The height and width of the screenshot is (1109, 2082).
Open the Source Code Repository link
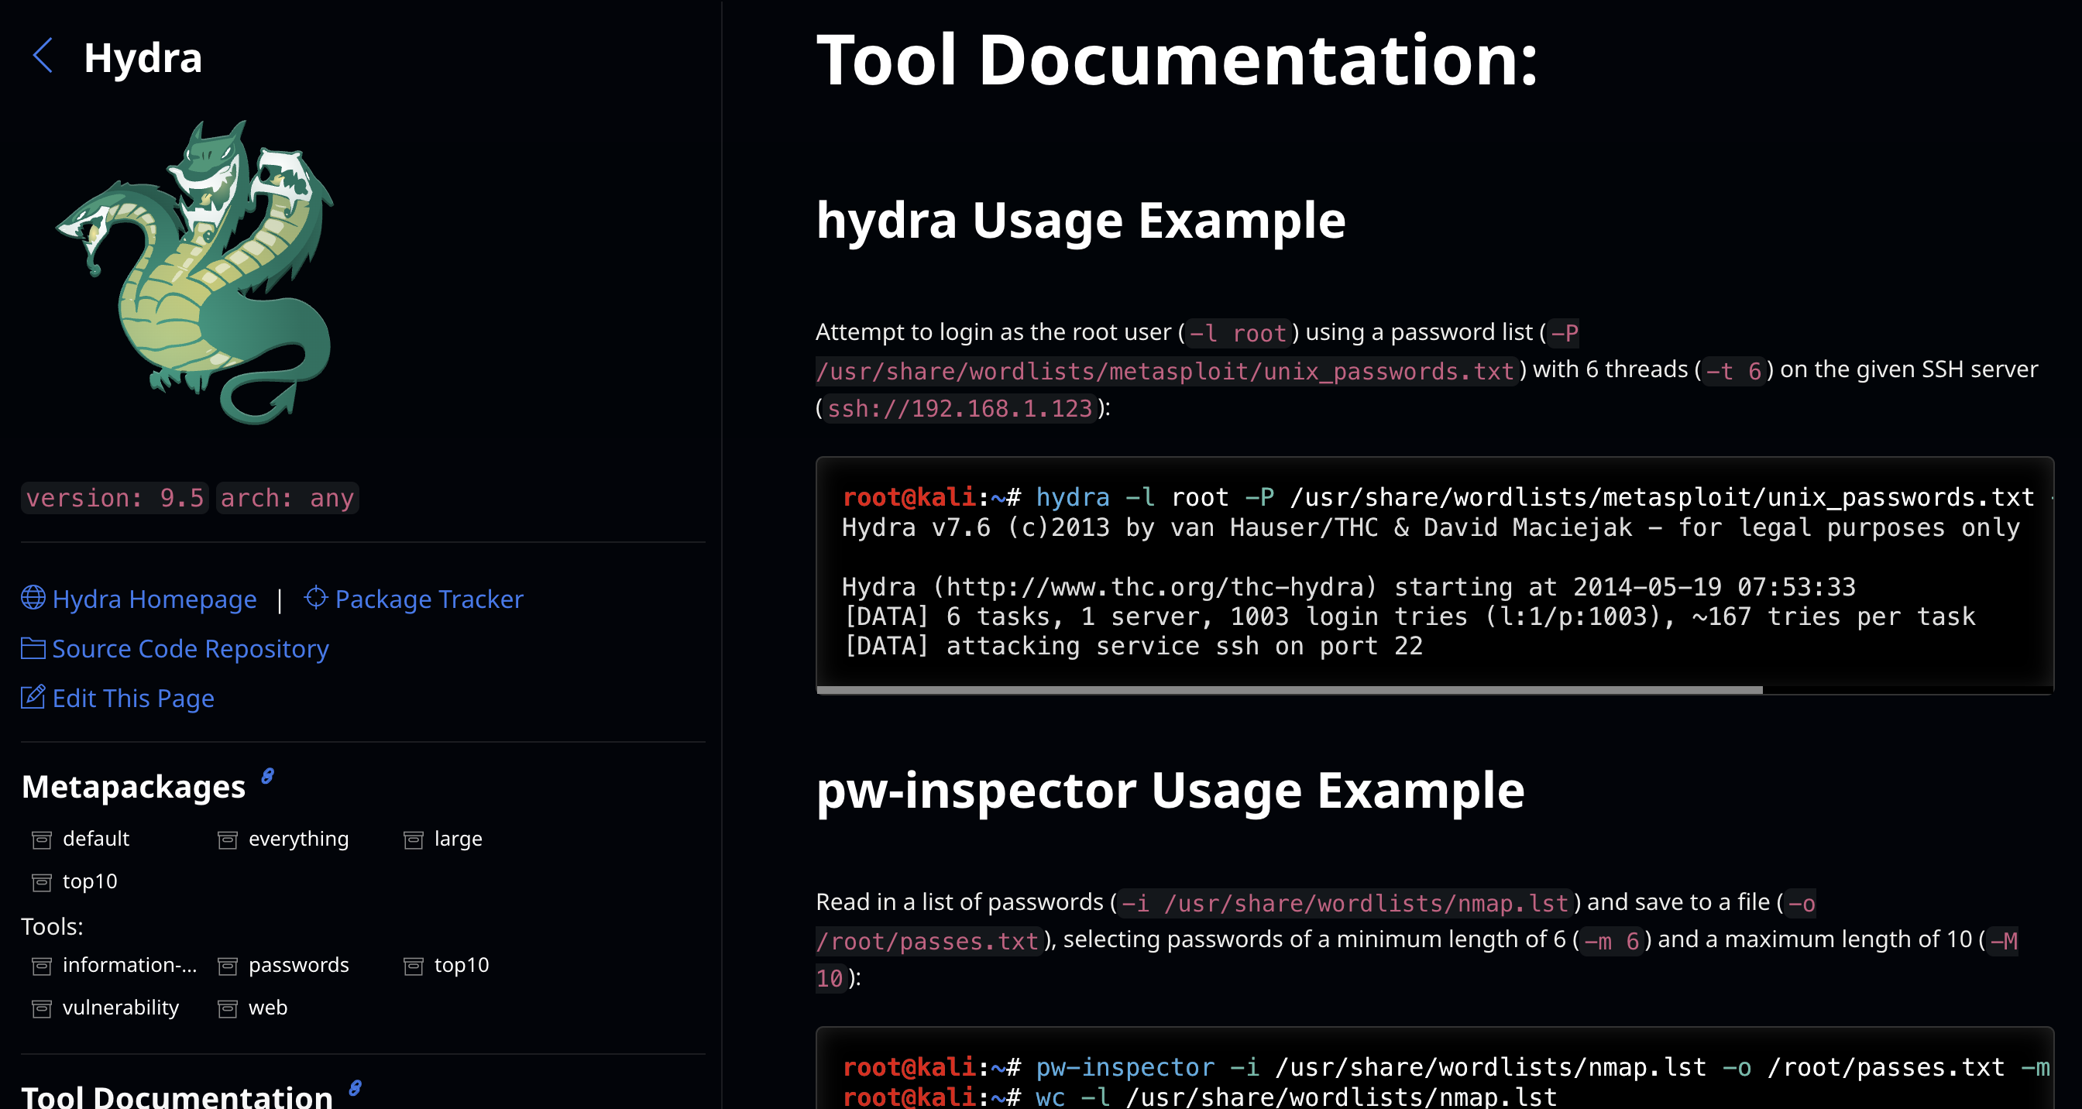190,649
